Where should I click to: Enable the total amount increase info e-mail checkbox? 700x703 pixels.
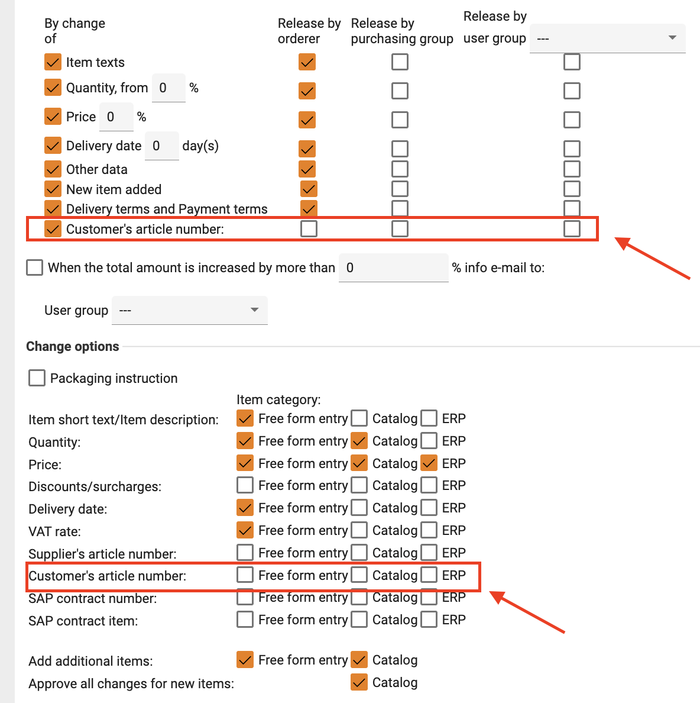pos(35,267)
